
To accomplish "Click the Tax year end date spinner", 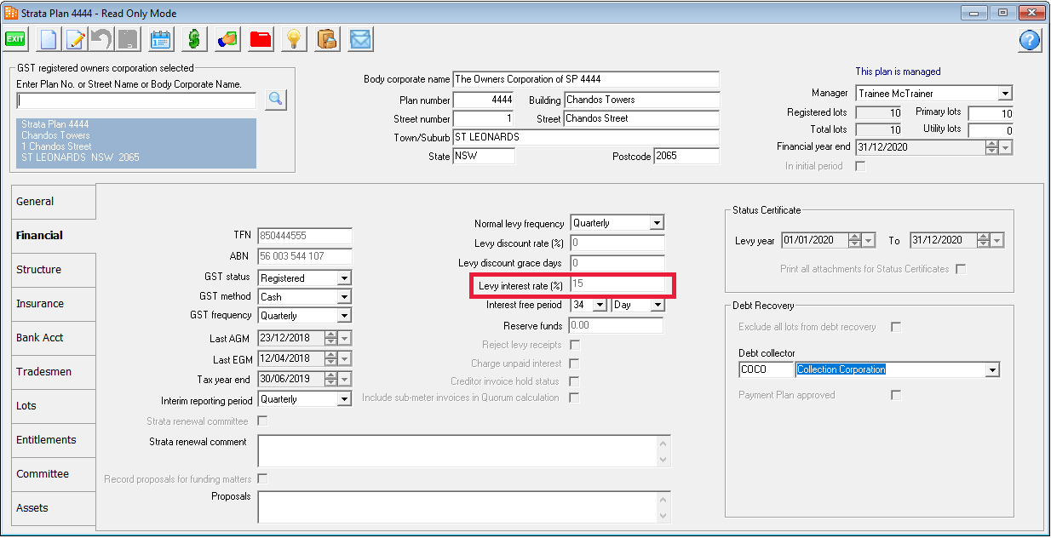I will pyautogui.click(x=330, y=380).
